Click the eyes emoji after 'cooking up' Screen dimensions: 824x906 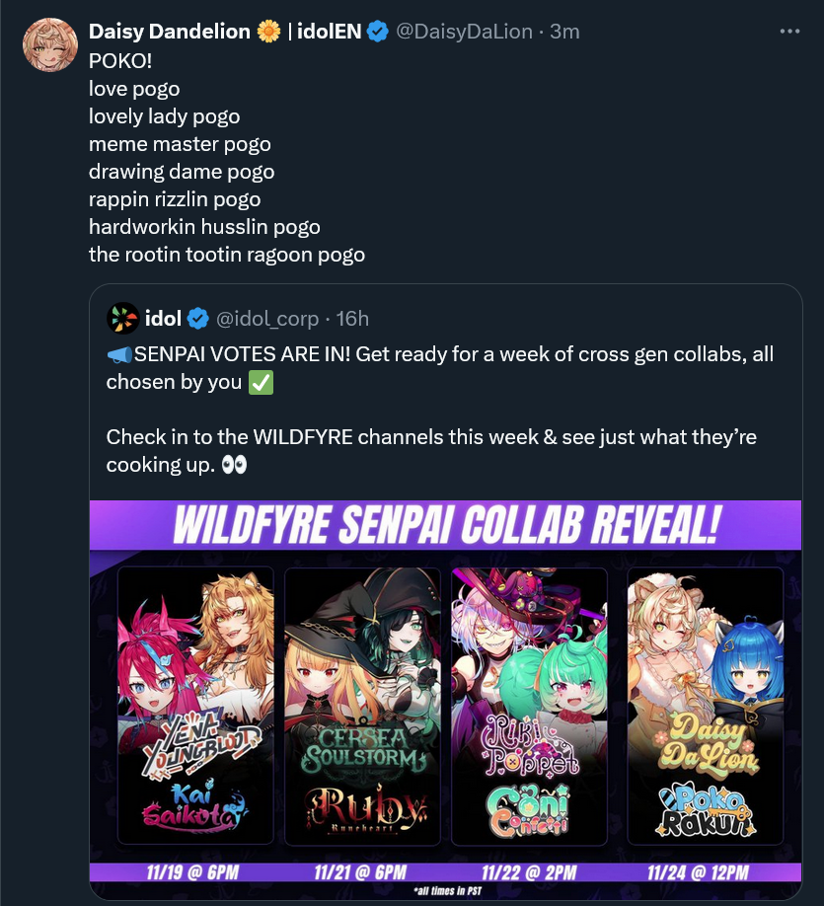pyautogui.click(x=234, y=465)
